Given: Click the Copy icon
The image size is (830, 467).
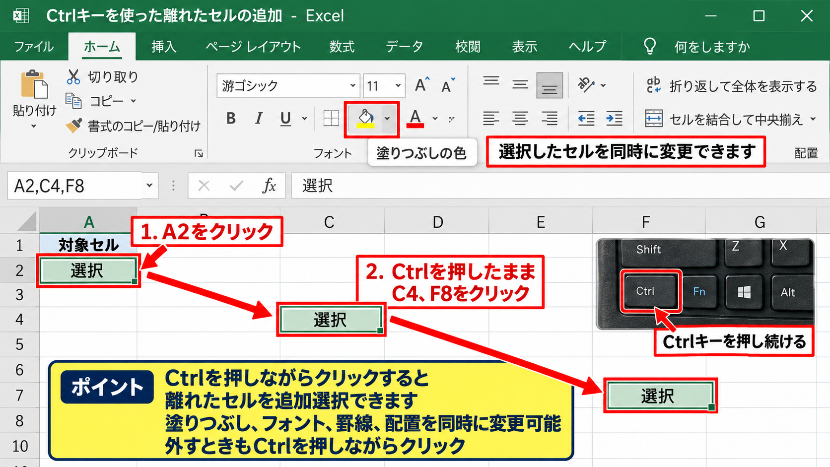Looking at the screenshot, I should (73, 101).
